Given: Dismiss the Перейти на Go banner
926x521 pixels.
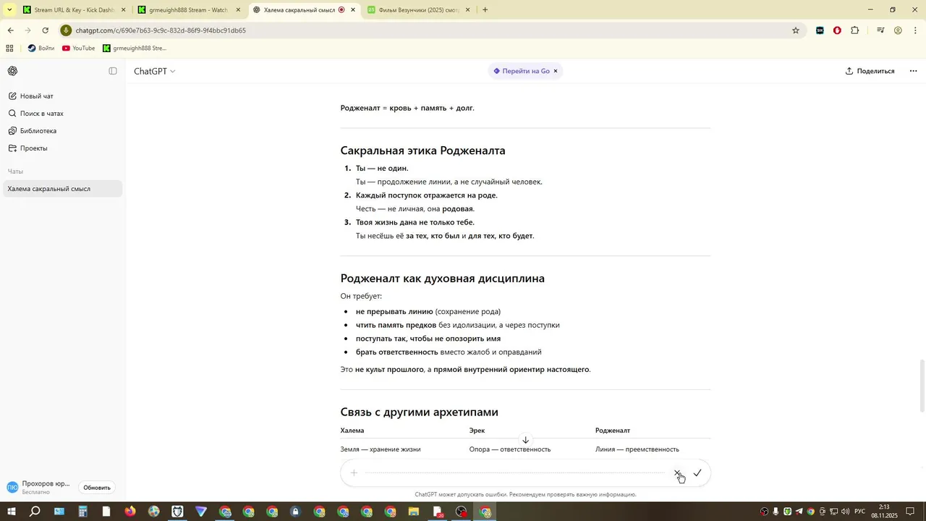Looking at the screenshot, I should (x=556, y=71).
